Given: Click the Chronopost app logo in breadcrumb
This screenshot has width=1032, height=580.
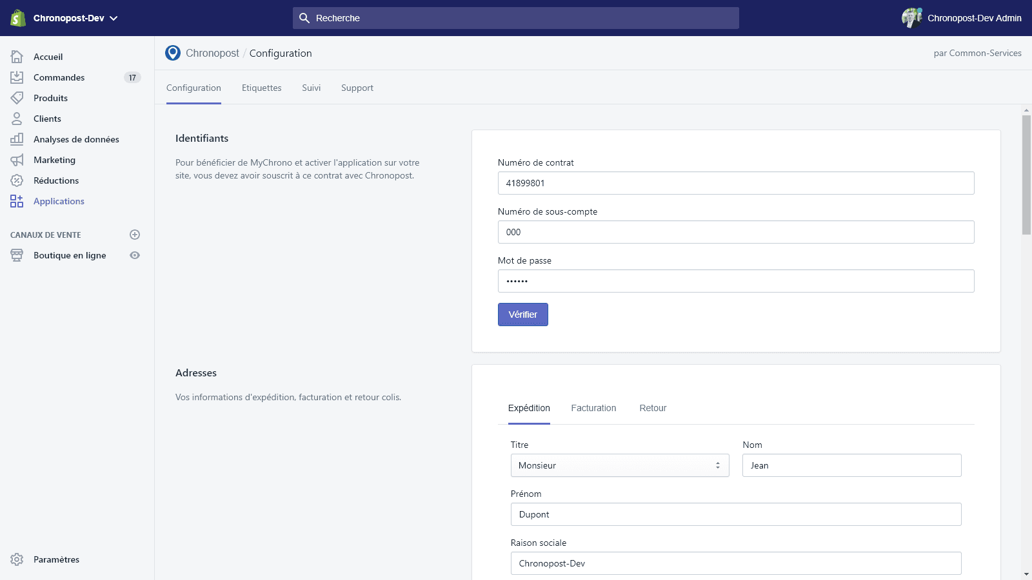Looking at the screenshot, I should pyautogui.click(x=172, y=53).
